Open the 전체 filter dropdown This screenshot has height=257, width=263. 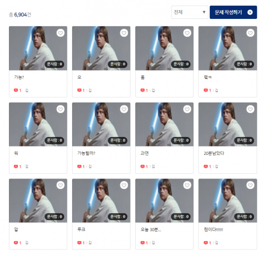tap(190, 12)
